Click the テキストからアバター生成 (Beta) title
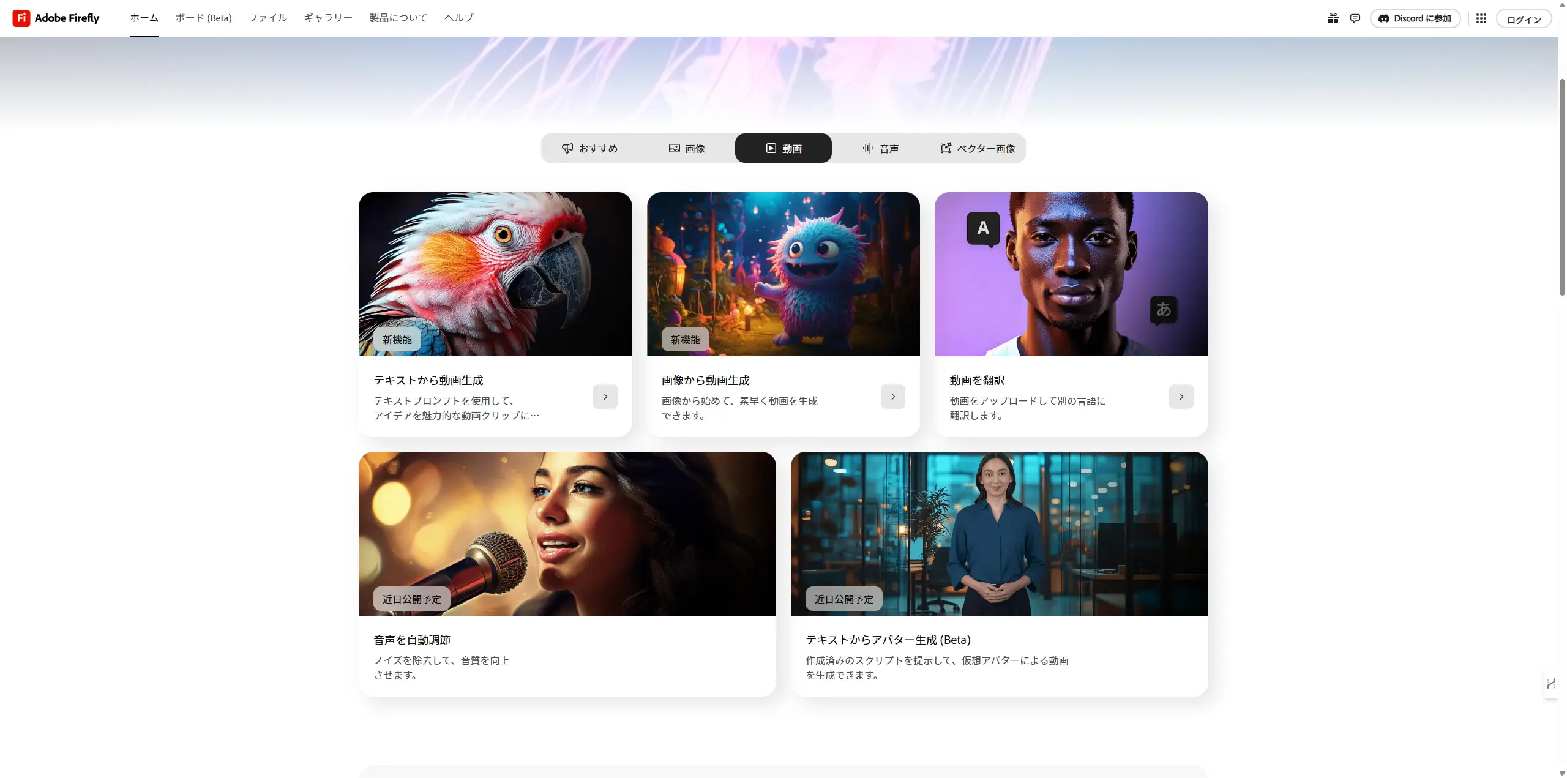Viewport: 1567px width, 778px height. point(888,640)
